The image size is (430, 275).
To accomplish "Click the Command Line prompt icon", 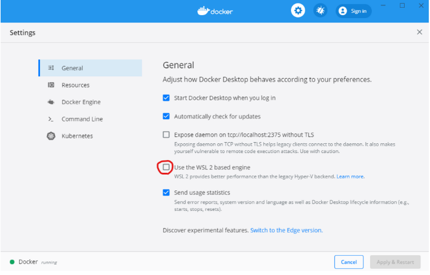I will coord(51,119).
